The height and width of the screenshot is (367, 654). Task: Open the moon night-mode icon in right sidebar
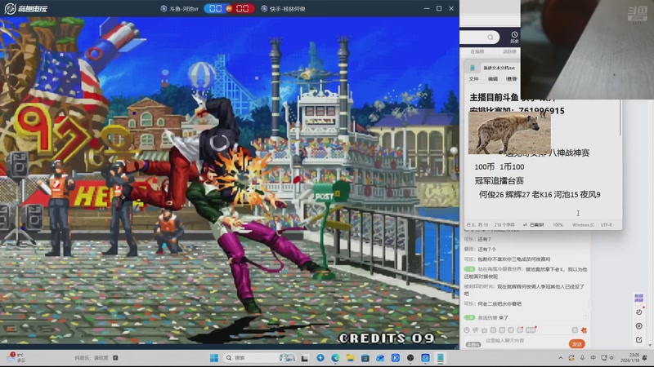[639, 312]
